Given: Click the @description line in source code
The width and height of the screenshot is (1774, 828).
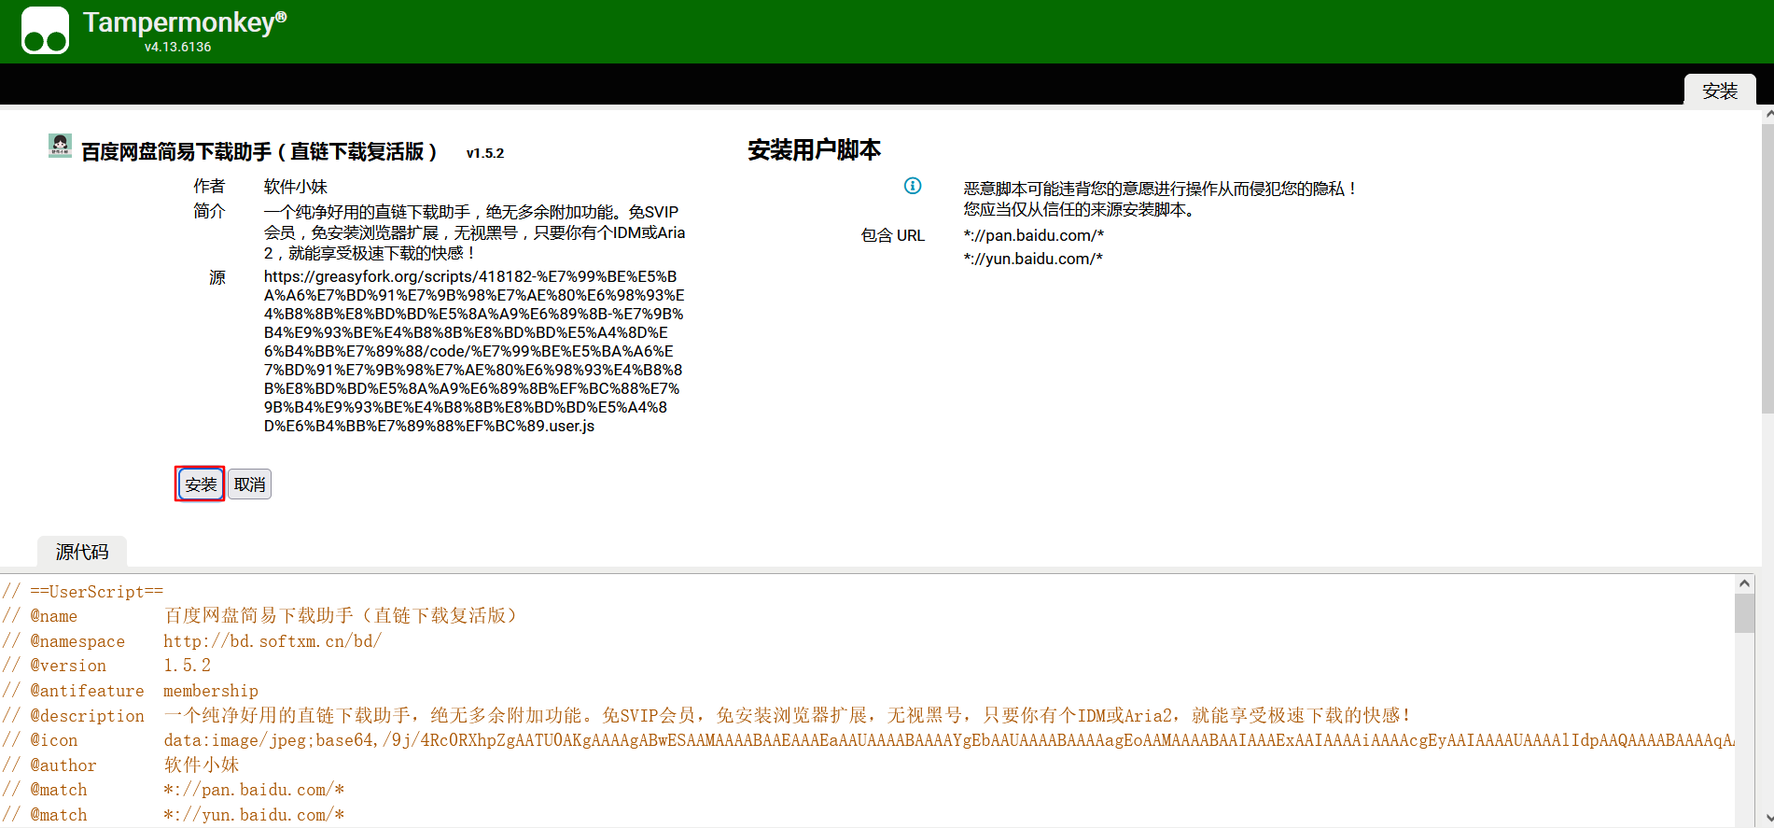Looking at the screenshot, I should (706, 715).
